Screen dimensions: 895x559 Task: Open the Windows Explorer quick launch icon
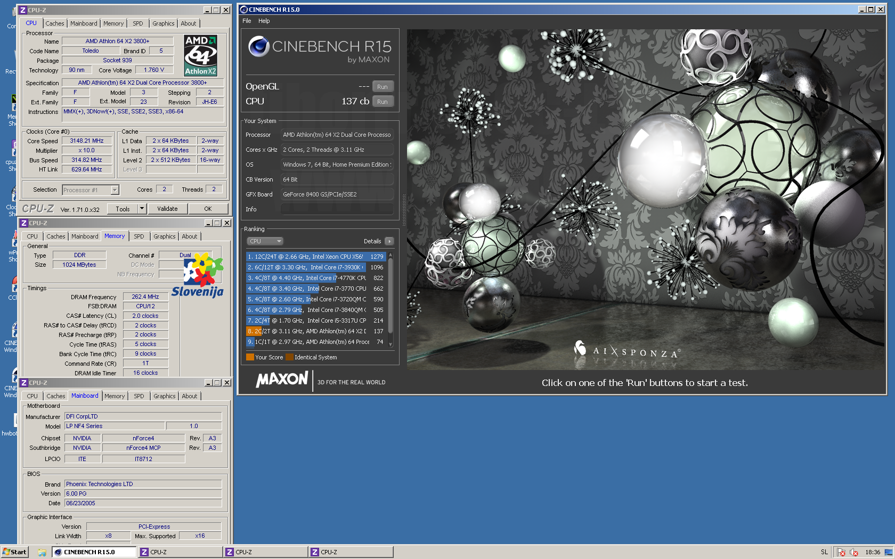[42, 552]
